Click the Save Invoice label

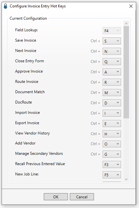point(25,40)
